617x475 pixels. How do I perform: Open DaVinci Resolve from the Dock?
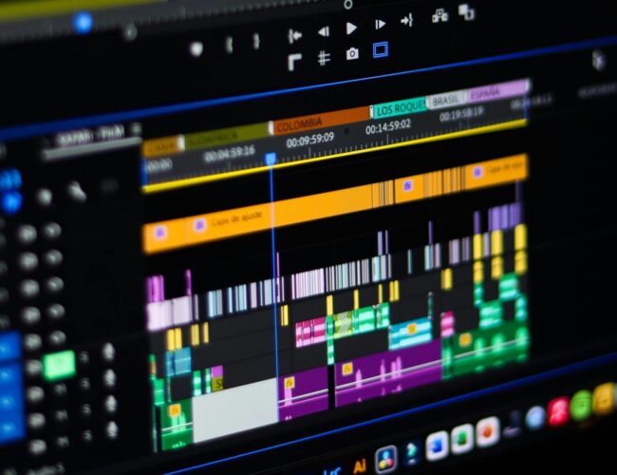(x=385, y=460)
